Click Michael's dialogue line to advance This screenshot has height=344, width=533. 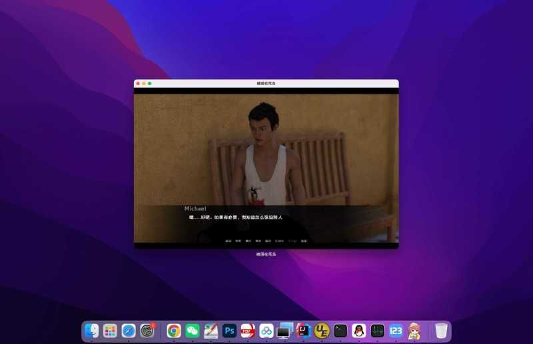click(x=236, y=218)
